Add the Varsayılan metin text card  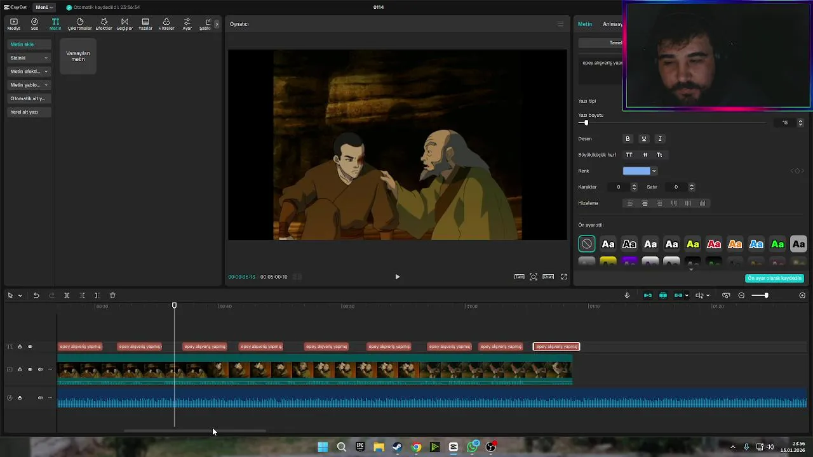78,56
